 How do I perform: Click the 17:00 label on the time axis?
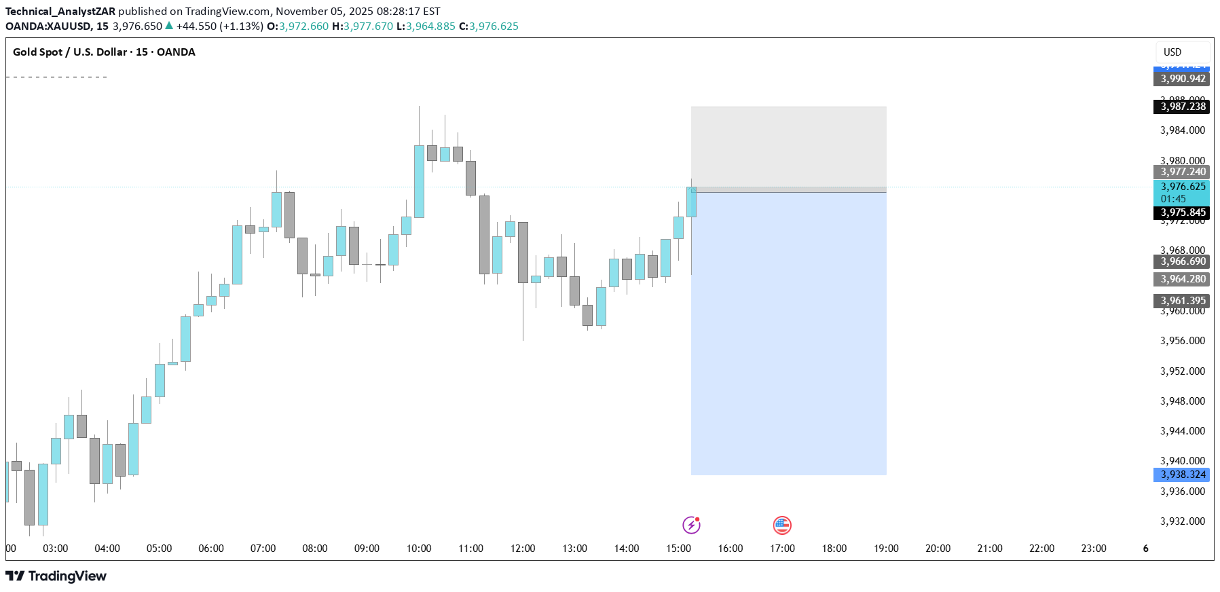782,549
